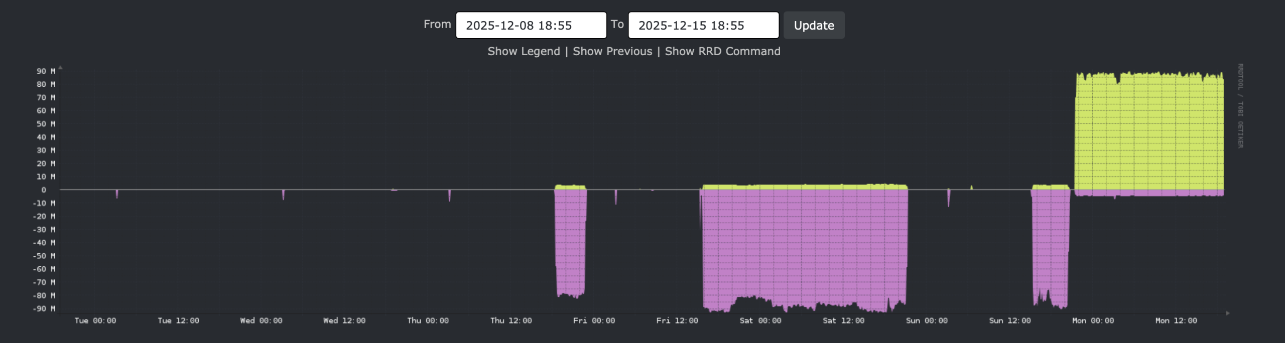Open the Show Legend link
Screen dimensions: 1285x343
(524, 51)
